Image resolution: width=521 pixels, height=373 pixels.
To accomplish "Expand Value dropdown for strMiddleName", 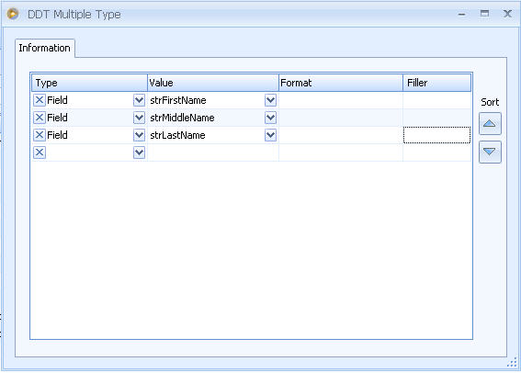I will (x=270, y=118).
